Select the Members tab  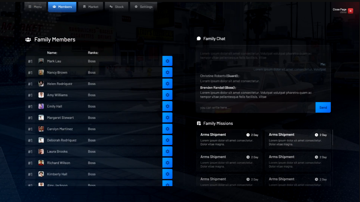62,7
